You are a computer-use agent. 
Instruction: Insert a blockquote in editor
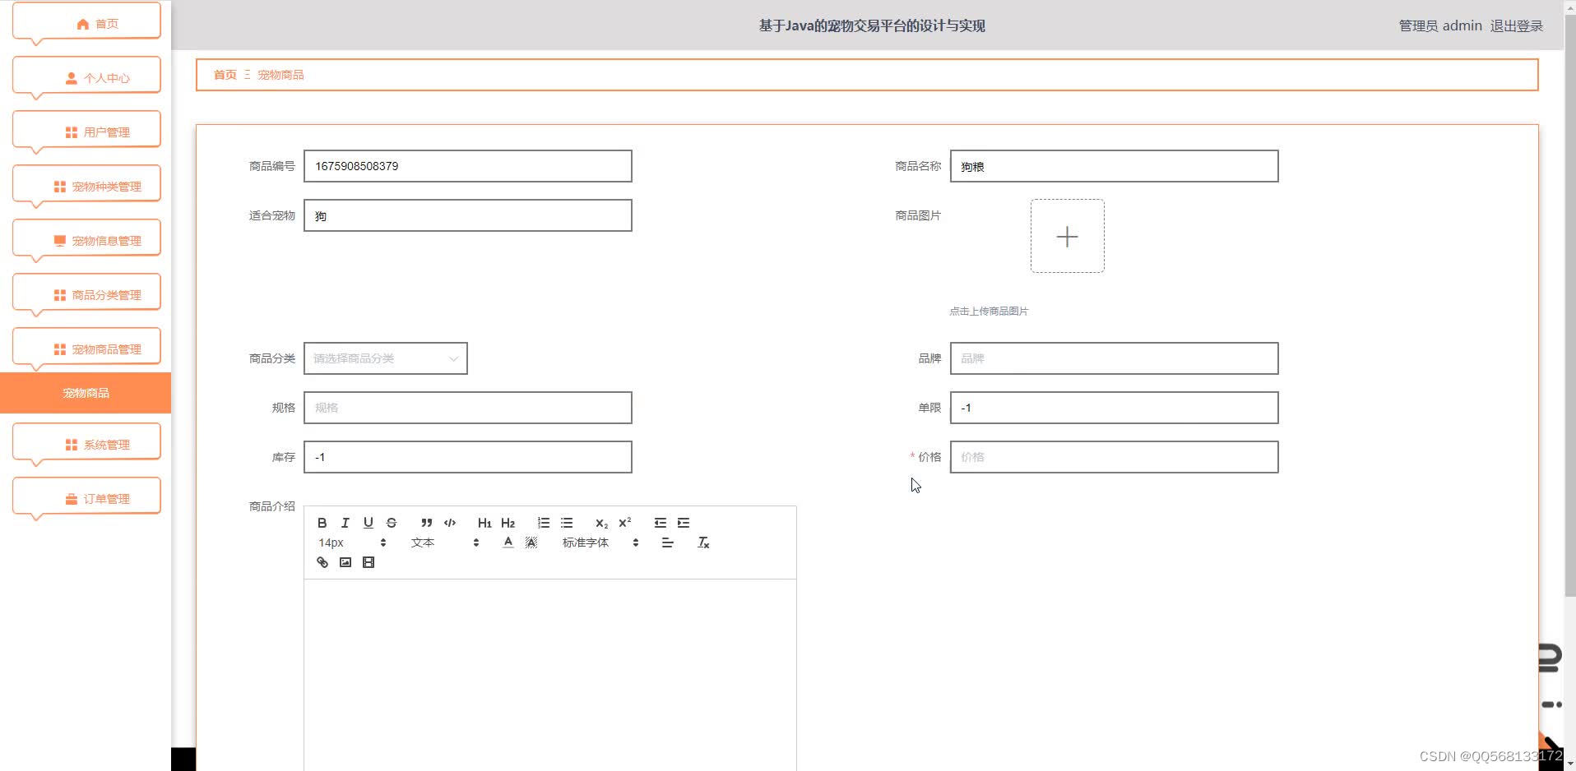click(426, 523)
